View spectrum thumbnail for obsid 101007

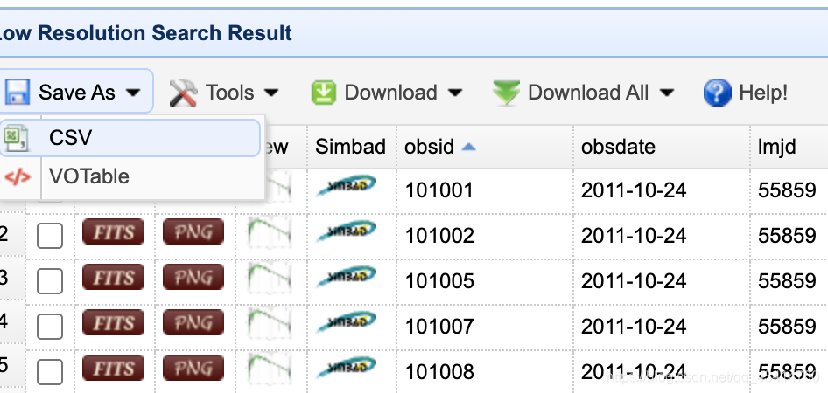270,322
